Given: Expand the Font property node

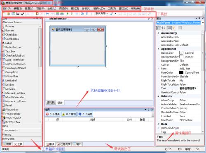Looking at the screenshot, I should pyautogui.click(x=159, y=69).
